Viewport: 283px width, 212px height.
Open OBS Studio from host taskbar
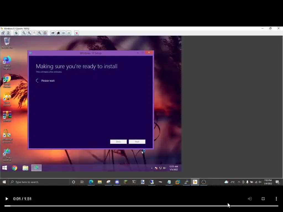(x=204, y=182)
